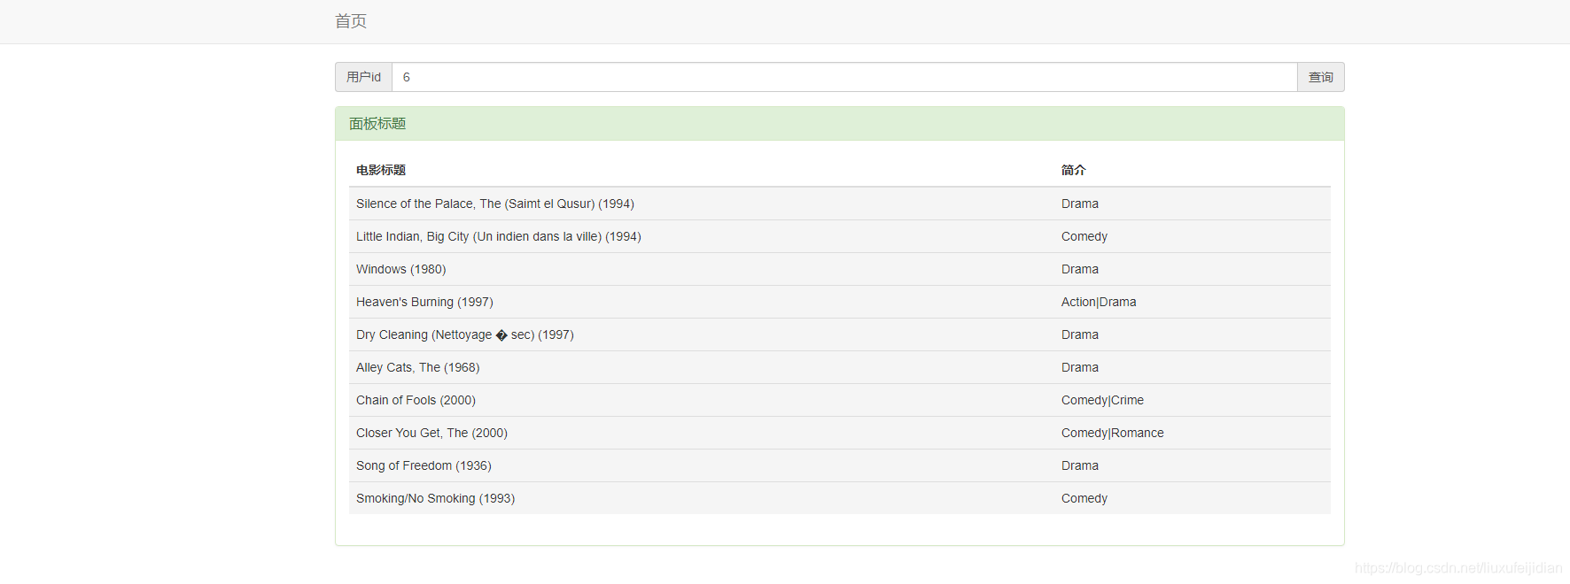Select Song of Freedom (1936) title
This screenshot has height=584, width=1570.
coord(424,465)
